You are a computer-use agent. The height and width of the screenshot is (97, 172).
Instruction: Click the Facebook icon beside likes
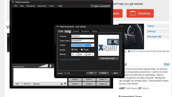point(129,51)
